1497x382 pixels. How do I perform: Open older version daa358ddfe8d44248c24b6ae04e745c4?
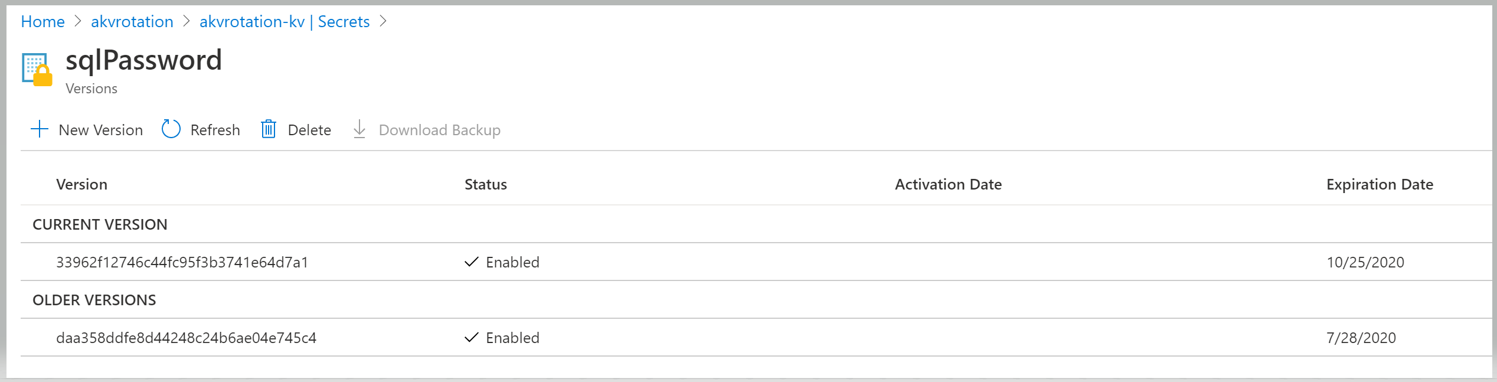click(186, 338)
